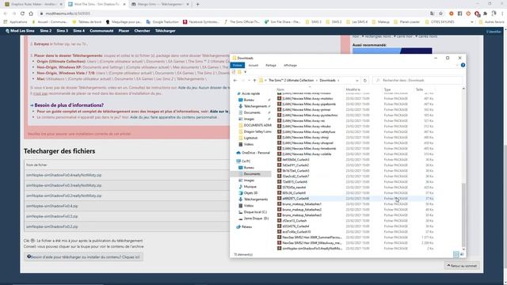The width and height of the screenshot is (507, 285).
Task: Switch Explorer to details view icon
Action: pos(456,254)
